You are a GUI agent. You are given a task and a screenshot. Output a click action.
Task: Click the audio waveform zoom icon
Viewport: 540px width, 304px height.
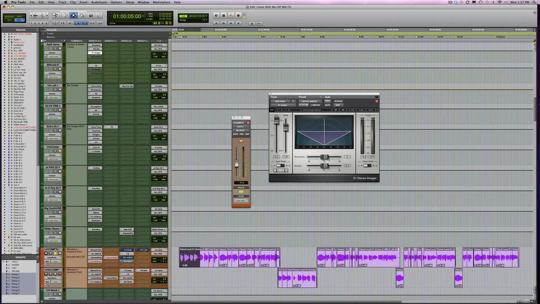[36, 15]
